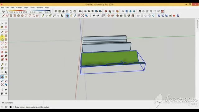
Task: Toggle Display Section Planes
Action: coord(127,11)
